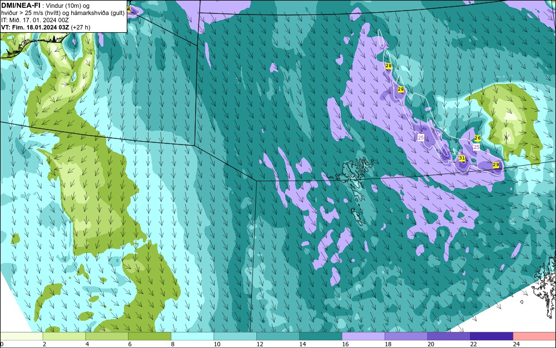Click the scale number 24 under the legend
The width and height of the screenshot is (556, 348).
[x=517, y=344]
